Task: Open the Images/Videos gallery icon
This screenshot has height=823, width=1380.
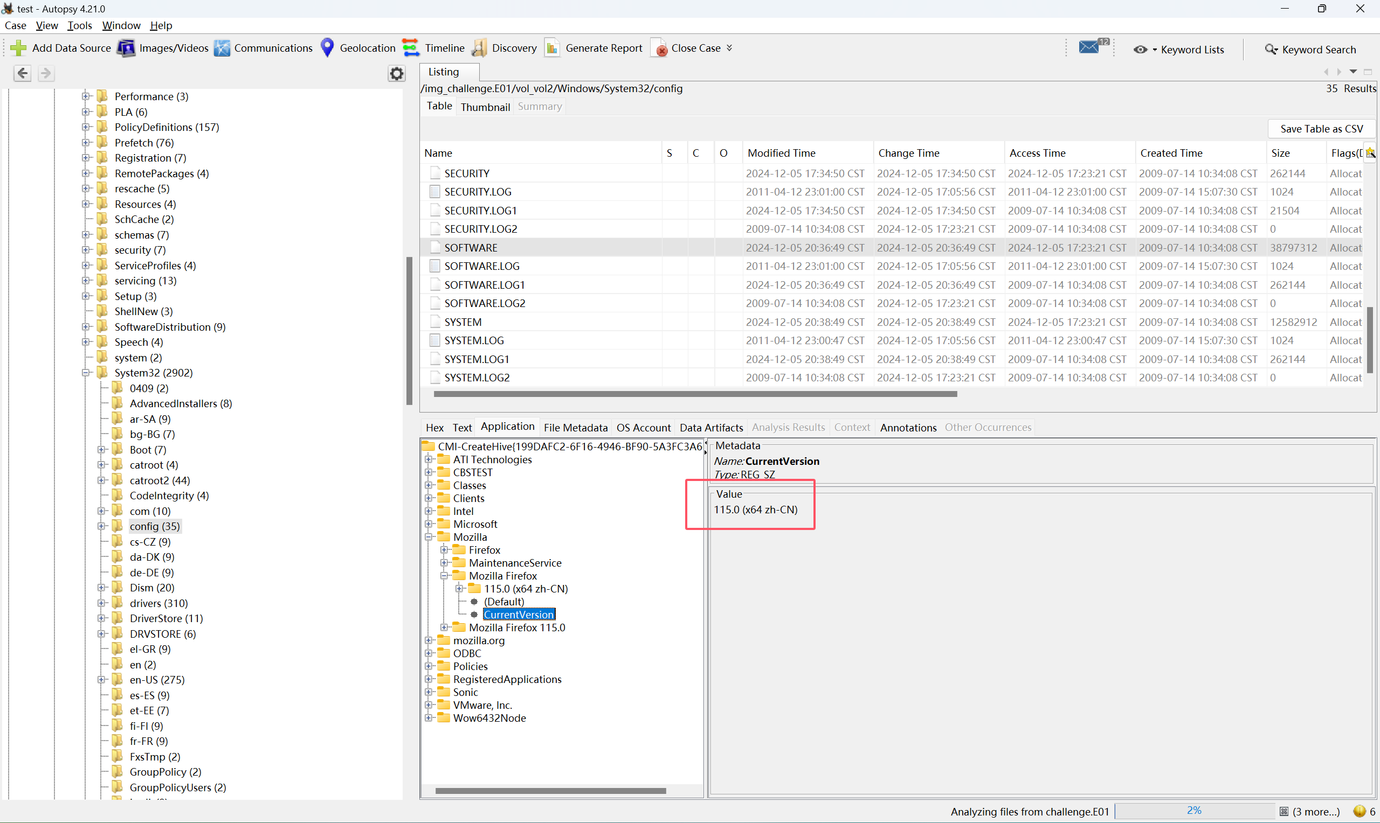Action: pyautogui.click(x=126, y=48)
